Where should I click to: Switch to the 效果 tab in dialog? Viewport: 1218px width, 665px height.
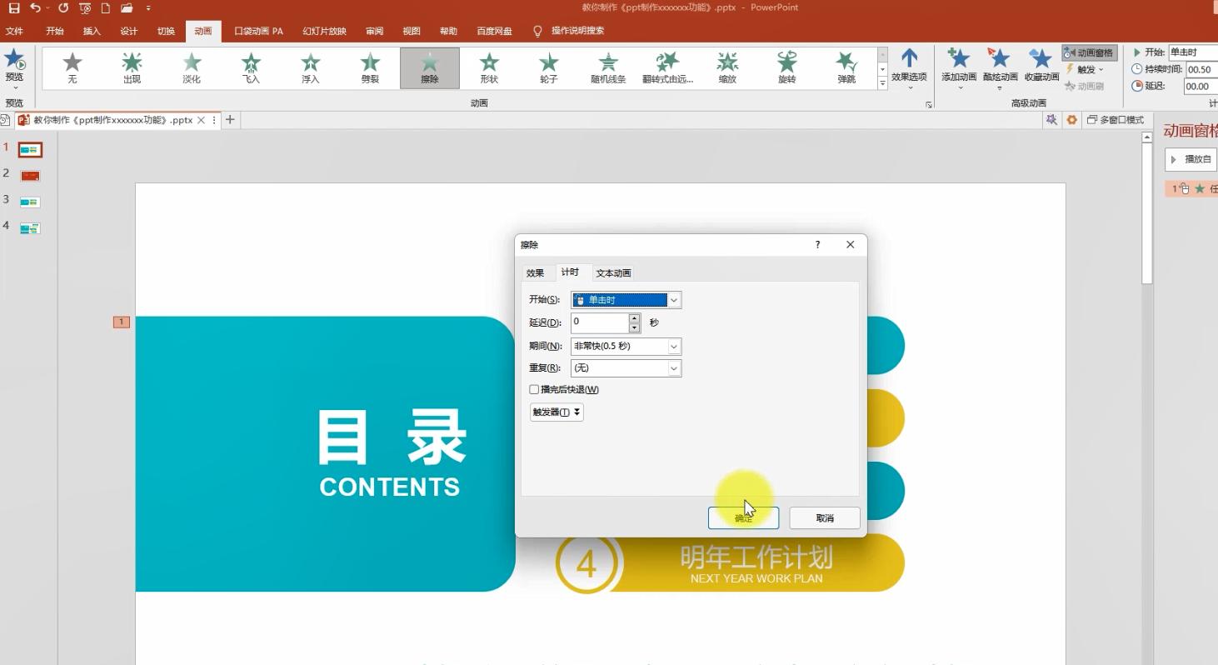tap(535, 273)
